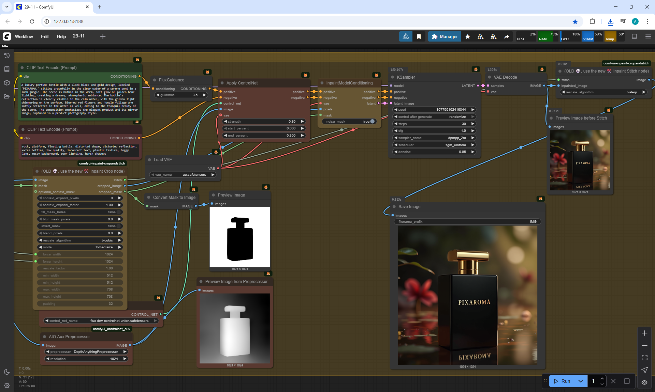Open the settings gear icon
This screenshot has height=392, width=655.
click(6, 386)
